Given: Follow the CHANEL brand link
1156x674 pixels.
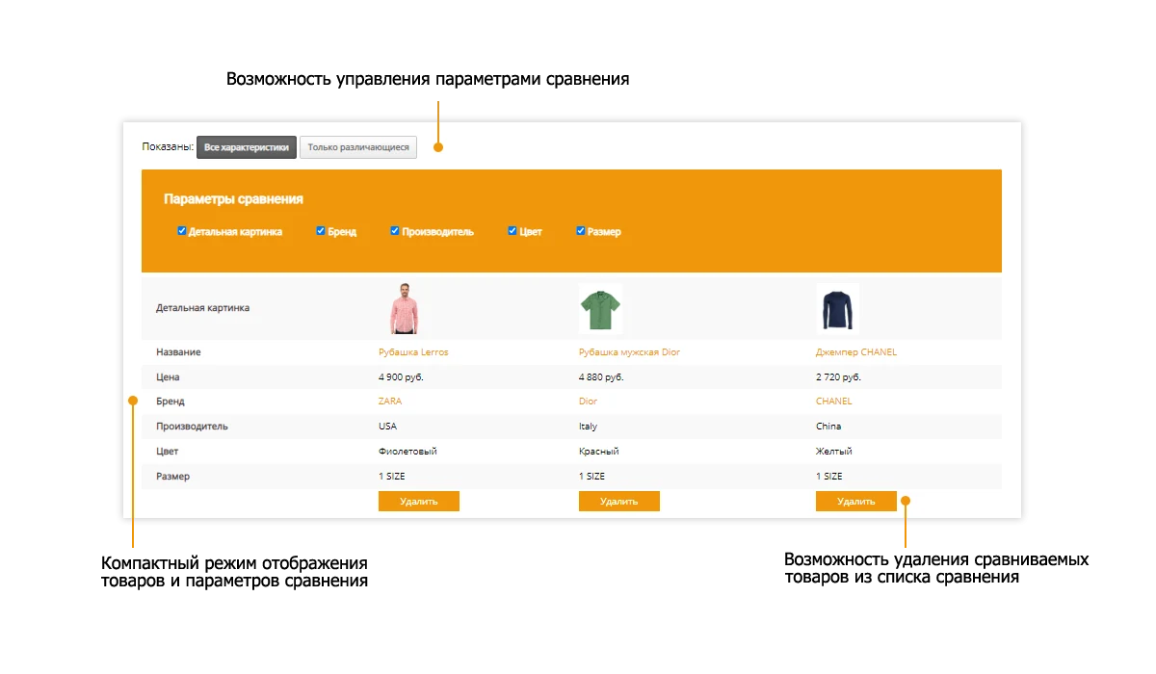Looking at the screenshot, I should [x=834, y=402].
